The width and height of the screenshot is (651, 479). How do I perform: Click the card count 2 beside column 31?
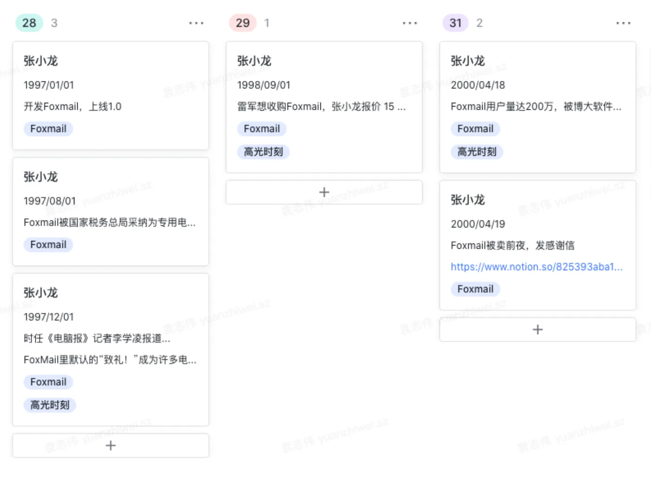(x=479, y=23)
